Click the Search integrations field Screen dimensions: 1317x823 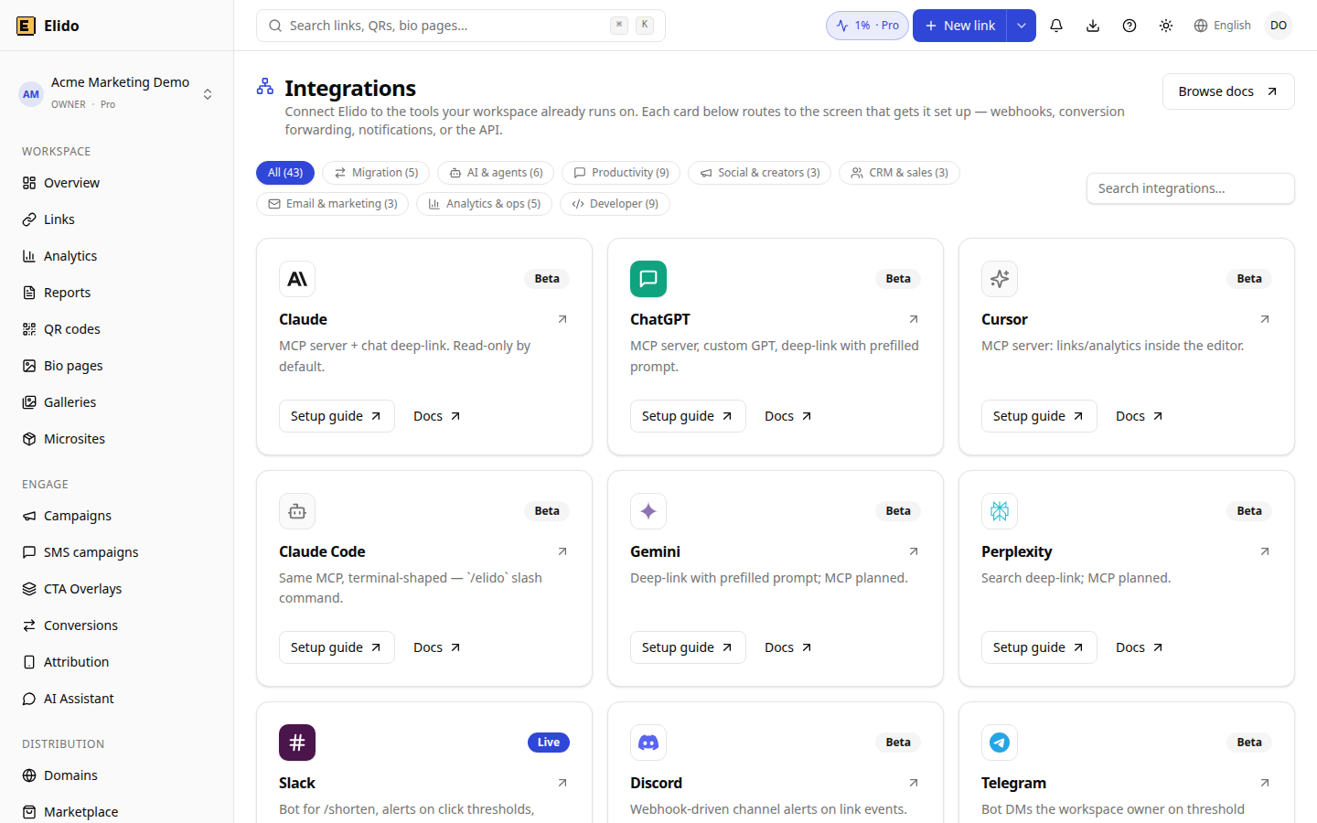pos(1191,188)
